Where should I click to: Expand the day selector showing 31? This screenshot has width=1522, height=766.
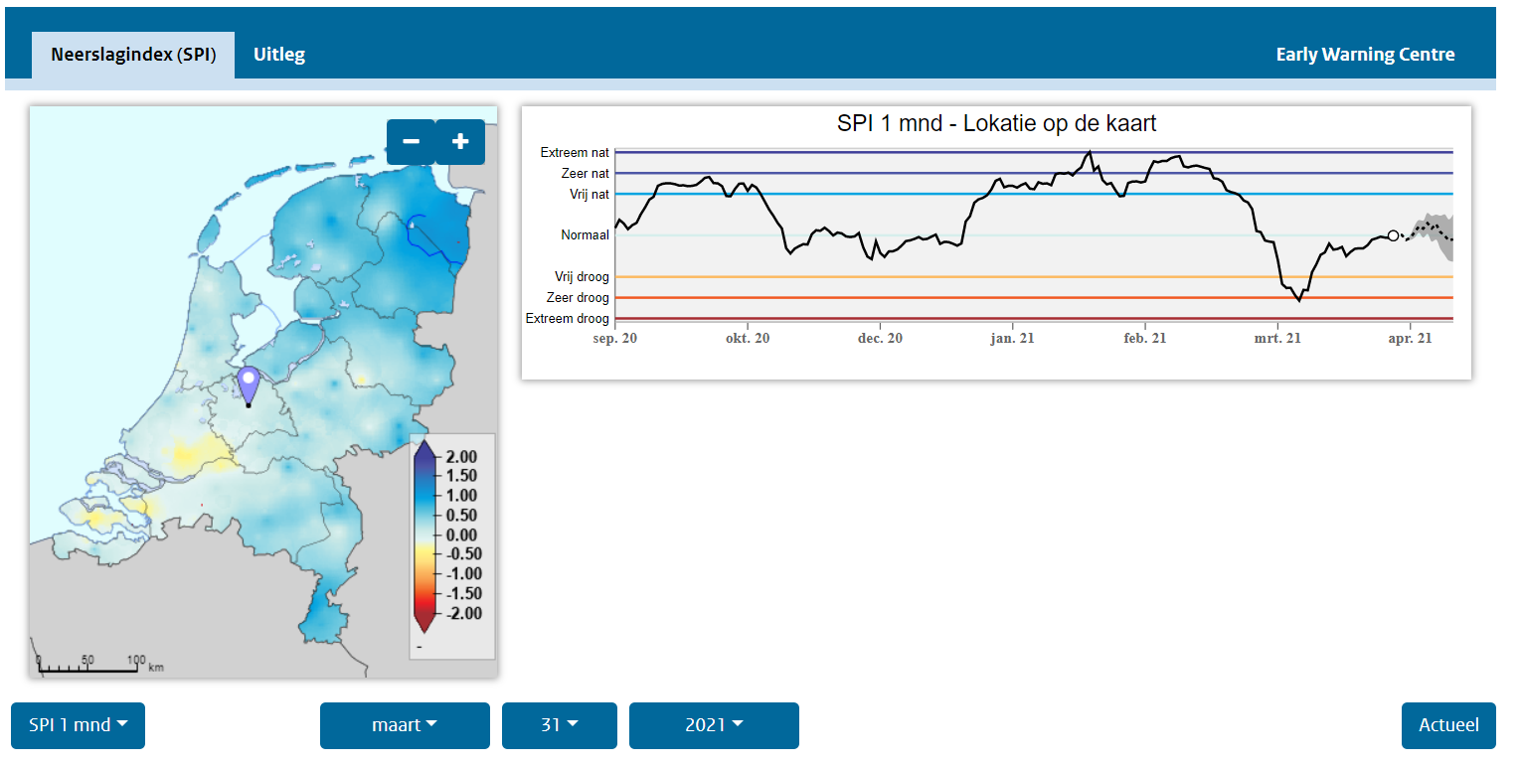[x=559, y=725]
